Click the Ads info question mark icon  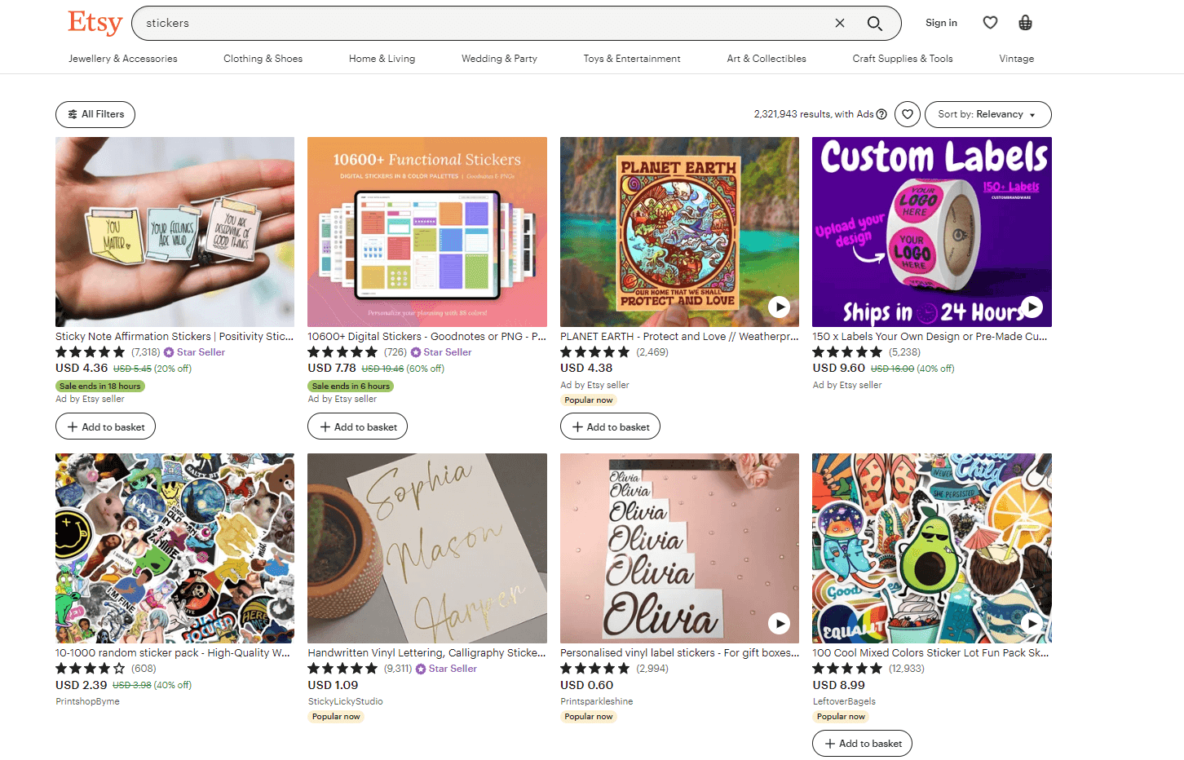tap(881, 114)
